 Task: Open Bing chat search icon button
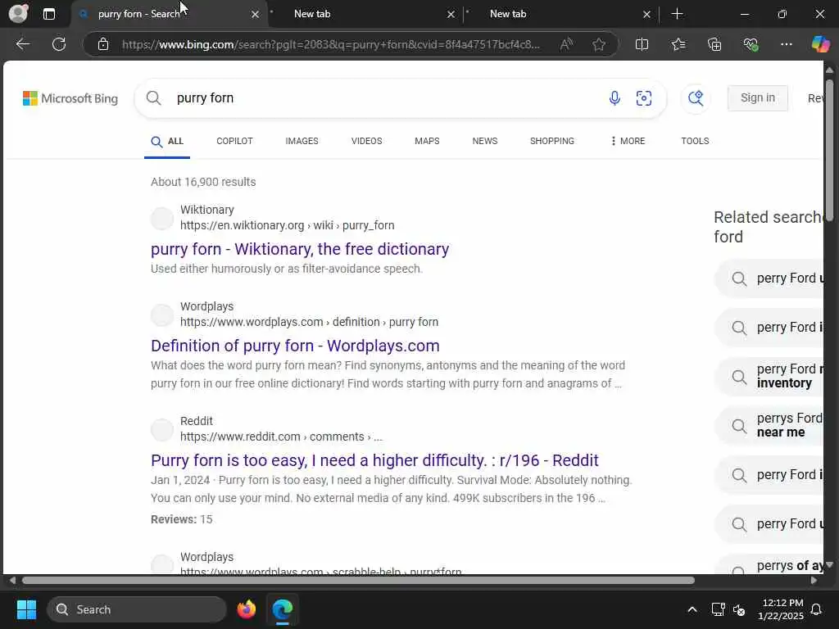[696, 98]
